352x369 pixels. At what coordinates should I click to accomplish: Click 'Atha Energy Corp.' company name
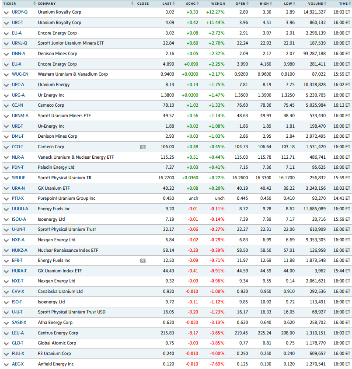tap(56, 322)
